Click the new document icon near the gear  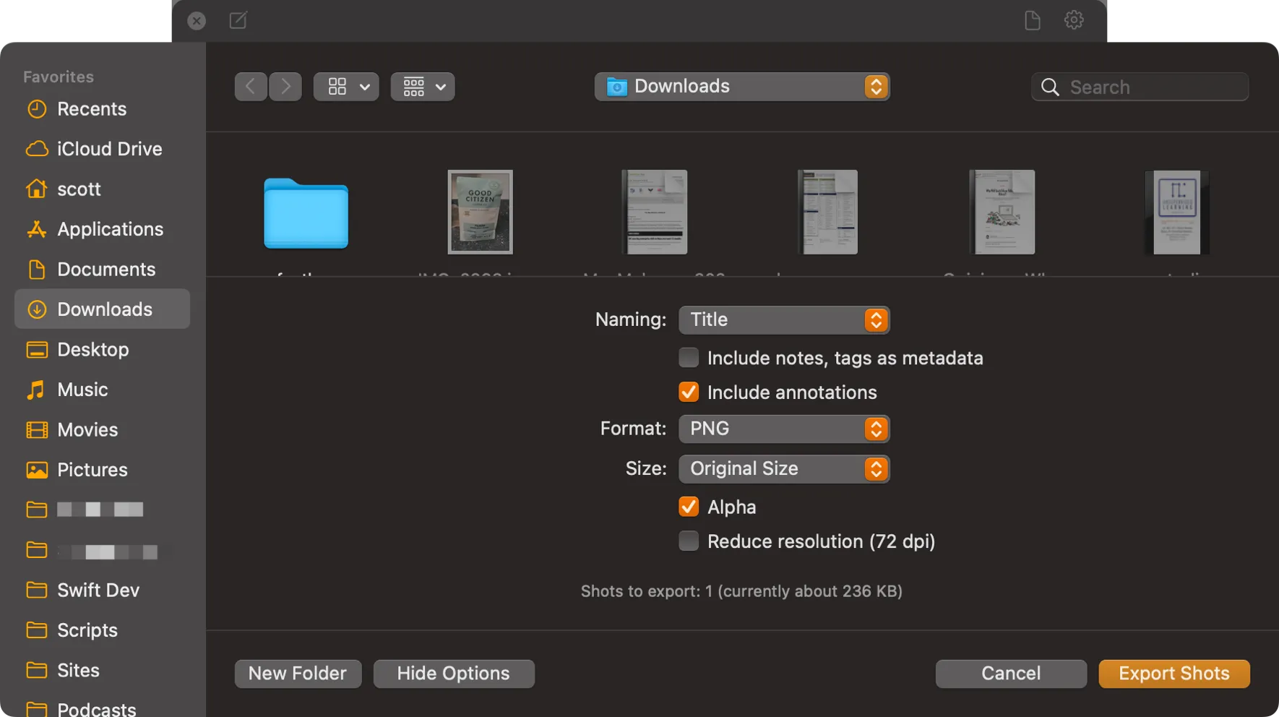coord(1032,20)
